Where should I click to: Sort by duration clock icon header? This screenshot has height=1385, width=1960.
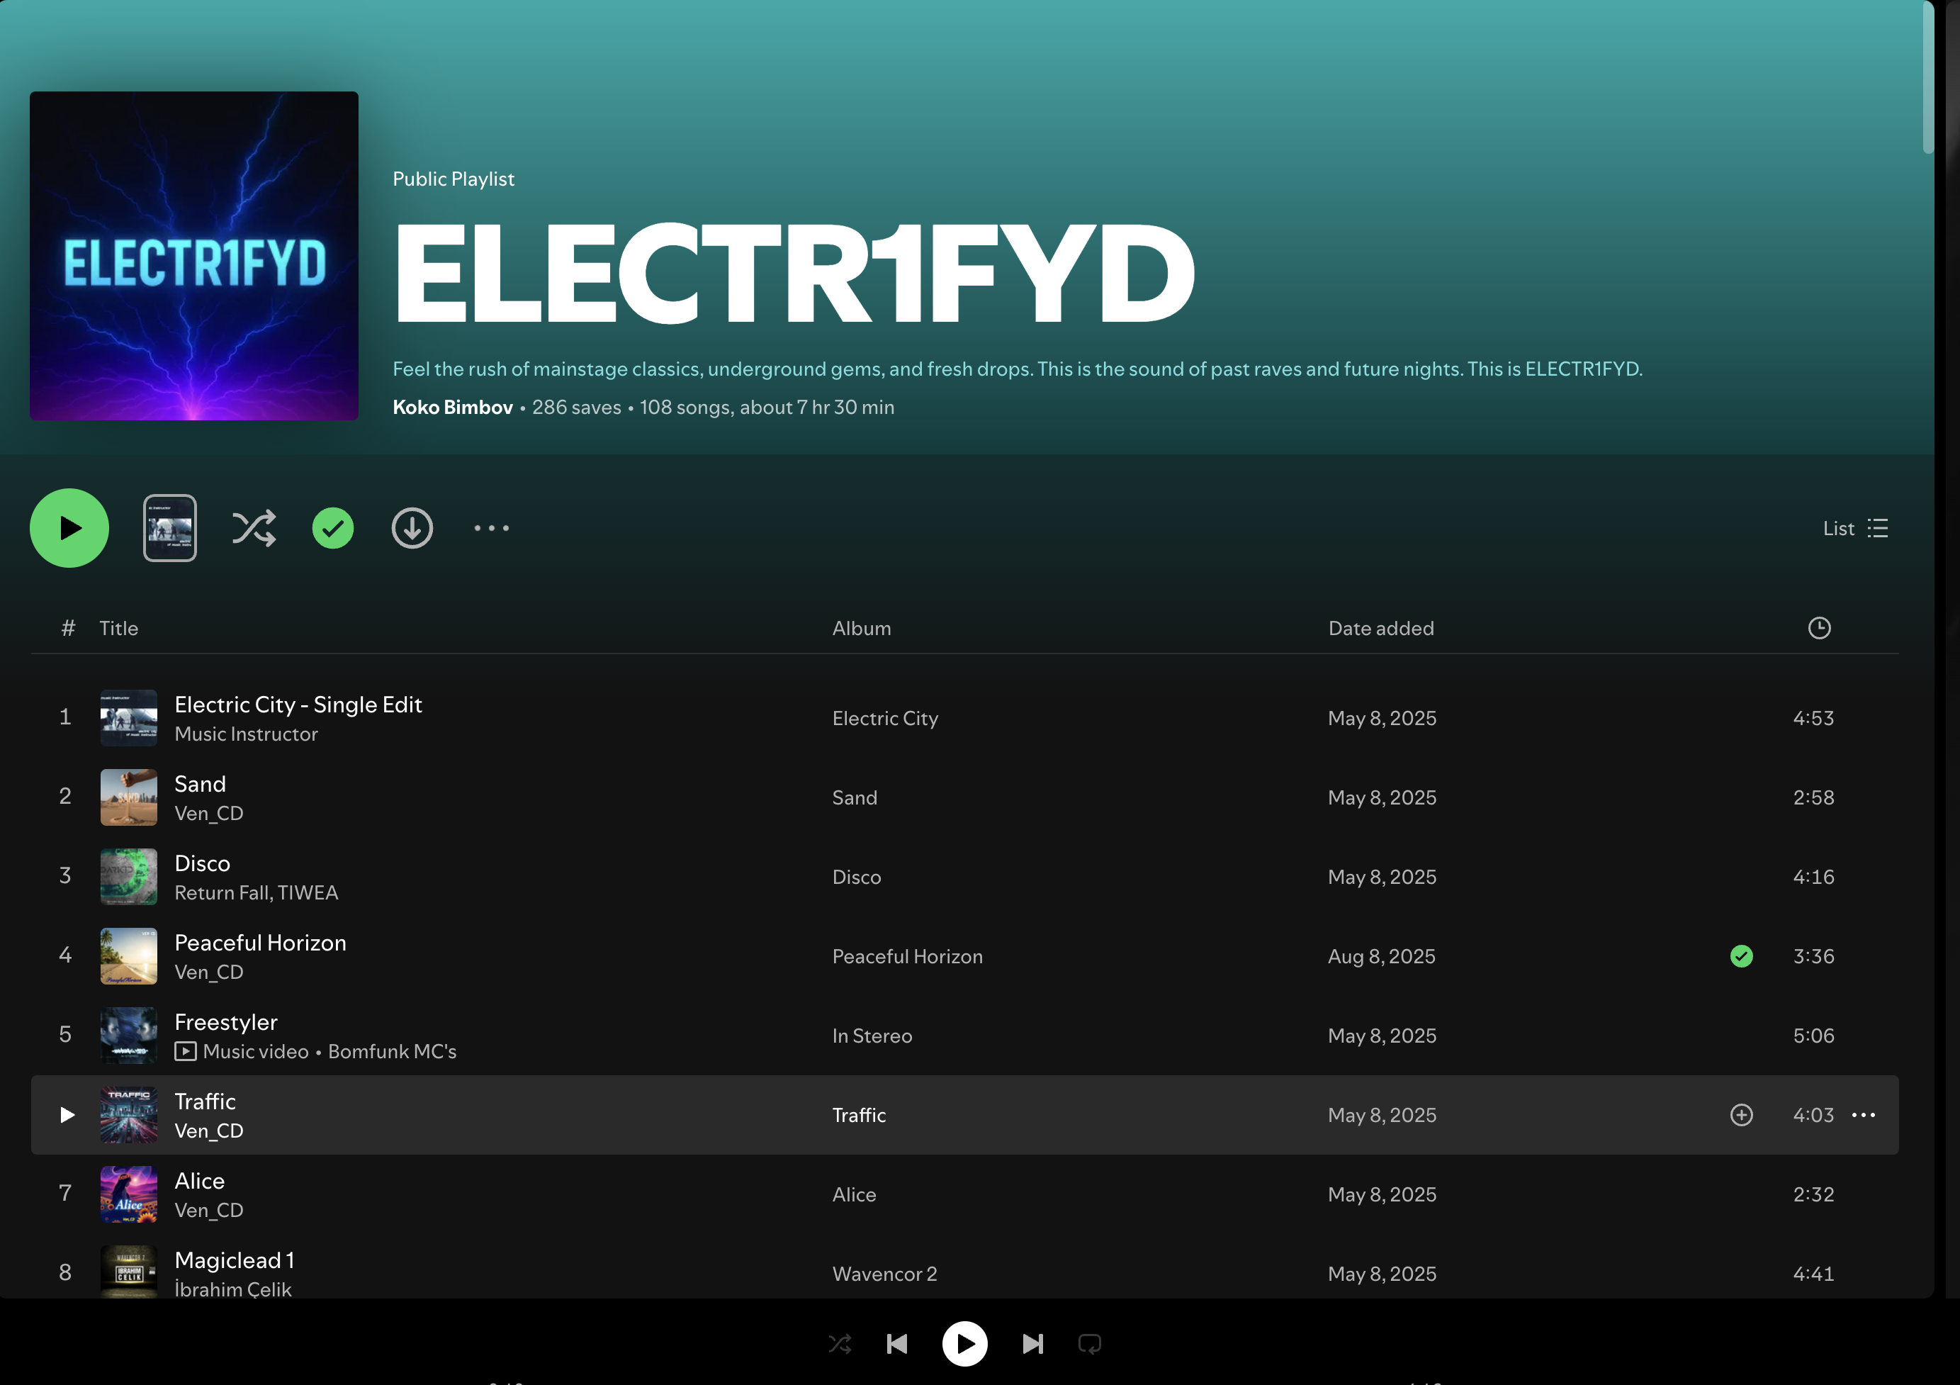coord(1819,629)
